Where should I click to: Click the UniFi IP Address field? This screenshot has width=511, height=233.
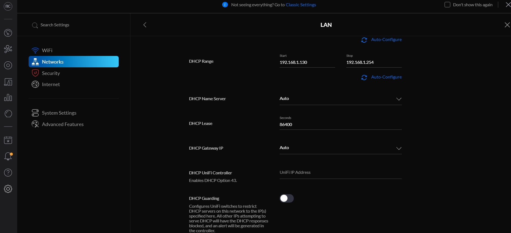point(341,173)
